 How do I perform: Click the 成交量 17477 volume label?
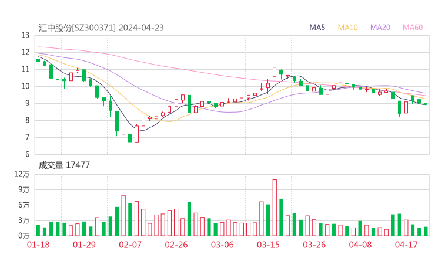[x=64, y=165]
